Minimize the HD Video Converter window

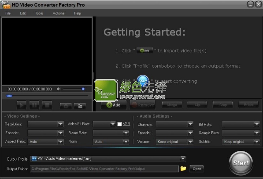(250, 4)
